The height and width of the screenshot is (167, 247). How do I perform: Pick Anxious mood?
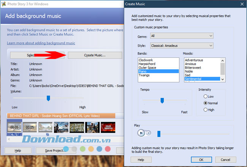pyautogui.click(x=202, y=64)
